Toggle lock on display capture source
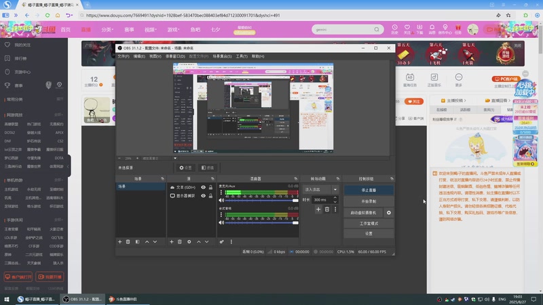 (x=210, y=195)
